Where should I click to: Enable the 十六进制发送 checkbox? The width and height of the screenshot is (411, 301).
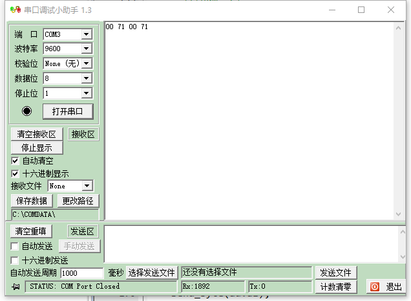pyautogui.click(x=16, y=260)
